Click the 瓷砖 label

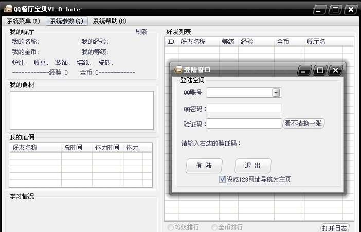(x=105, y=63)
